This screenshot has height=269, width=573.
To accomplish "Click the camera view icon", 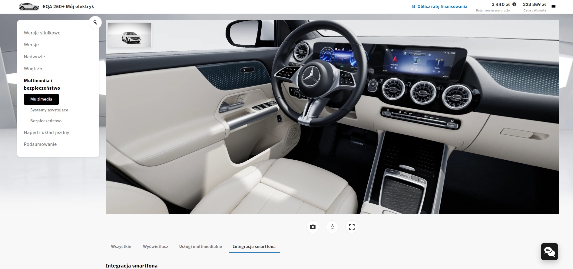I will 313,227.
